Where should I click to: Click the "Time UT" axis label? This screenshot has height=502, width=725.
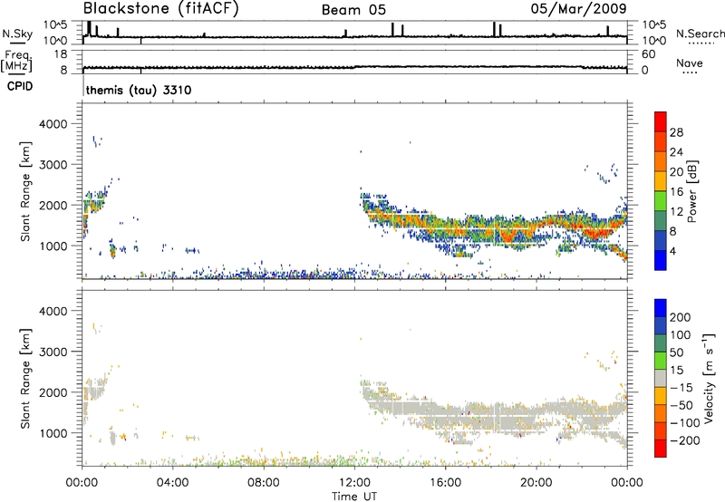354,497
